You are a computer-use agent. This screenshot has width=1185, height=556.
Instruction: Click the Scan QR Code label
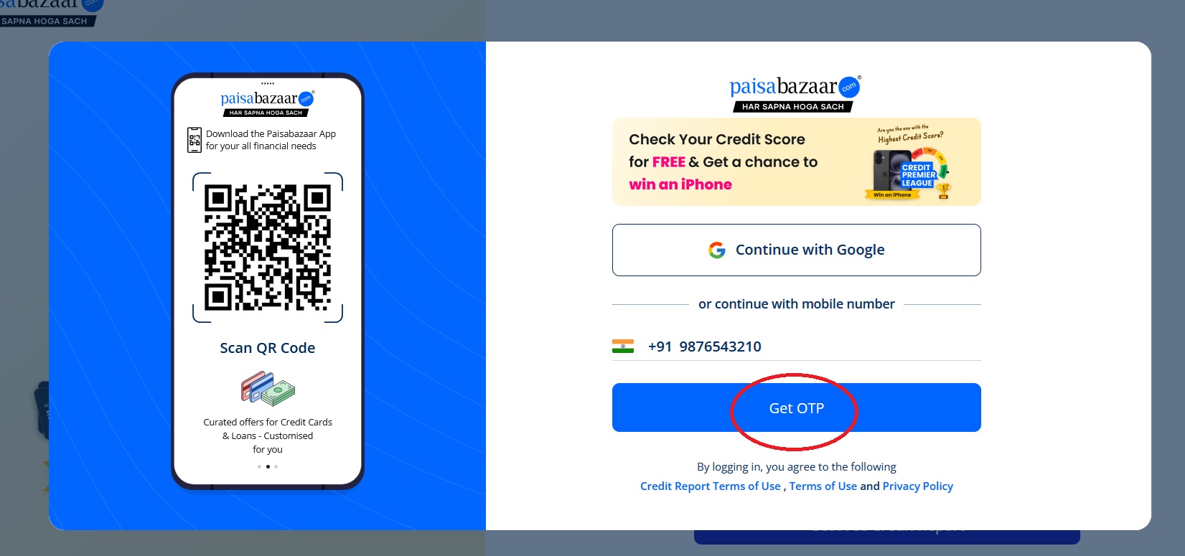tap(268, 348)
